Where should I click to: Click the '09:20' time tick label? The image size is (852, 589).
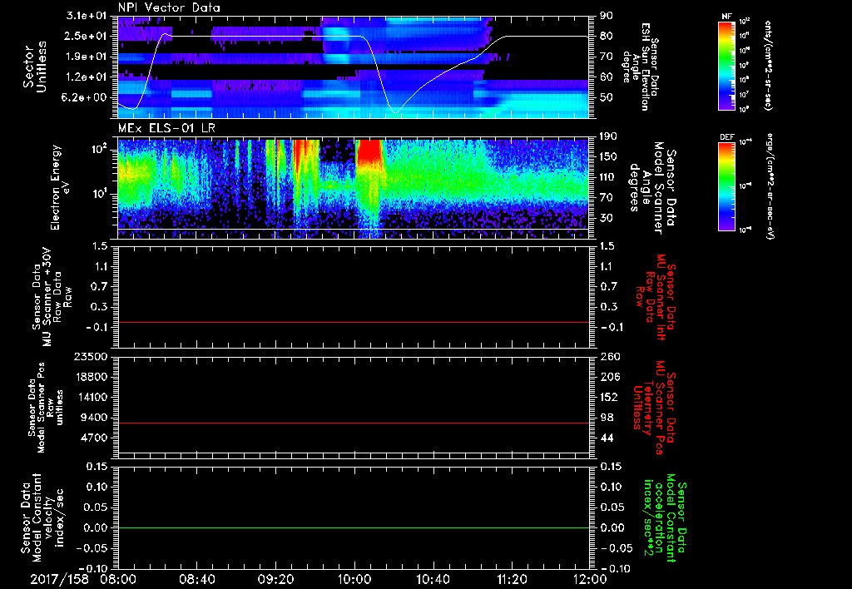275,579
